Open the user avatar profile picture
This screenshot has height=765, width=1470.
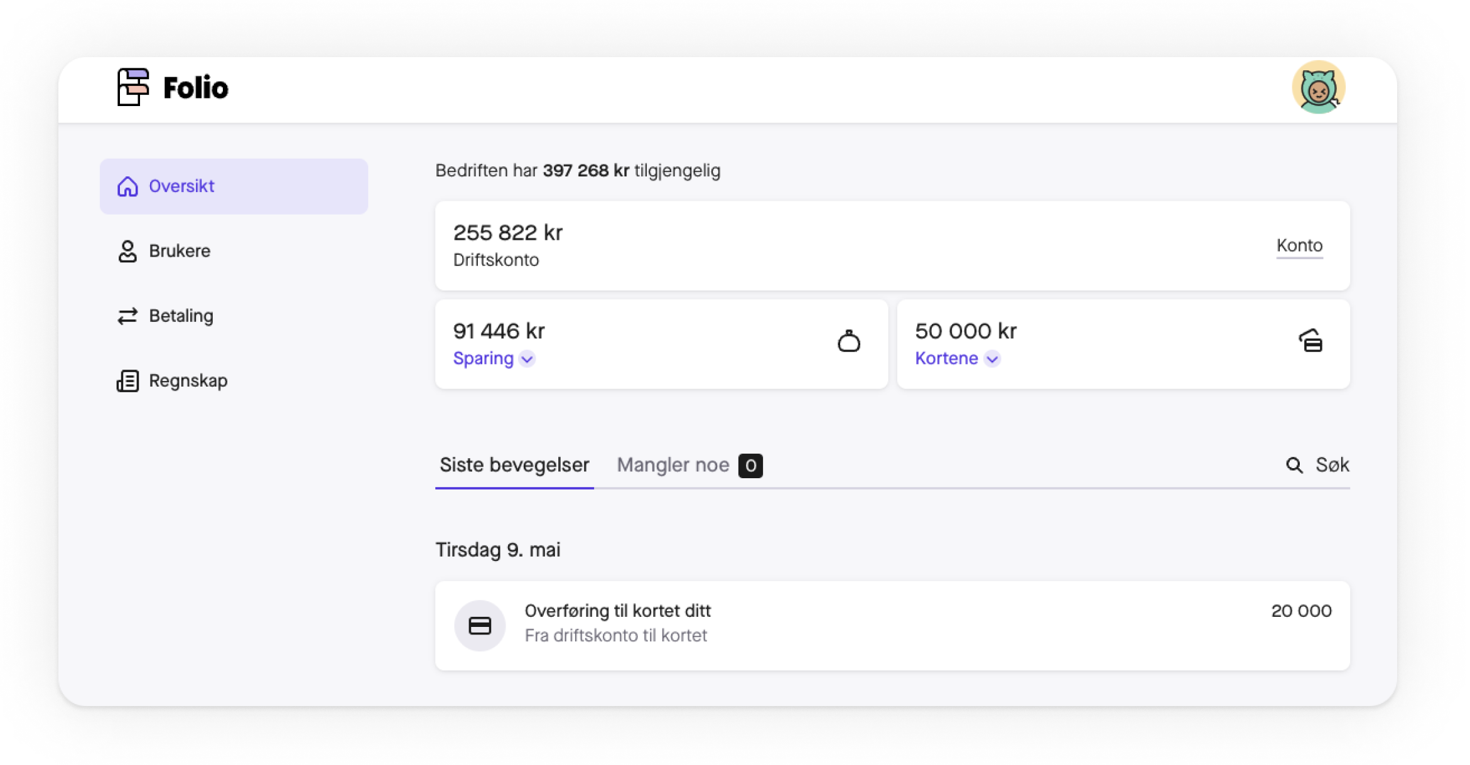[1317, 88]
